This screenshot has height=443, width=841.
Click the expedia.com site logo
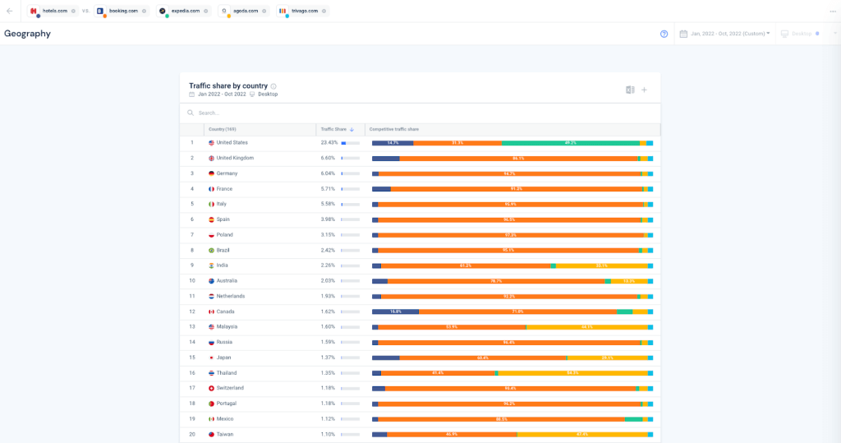[x=163, y=11]
